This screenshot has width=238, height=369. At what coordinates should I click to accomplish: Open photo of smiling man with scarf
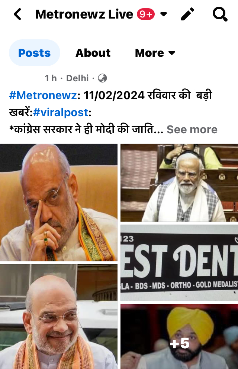click(59, 317)
